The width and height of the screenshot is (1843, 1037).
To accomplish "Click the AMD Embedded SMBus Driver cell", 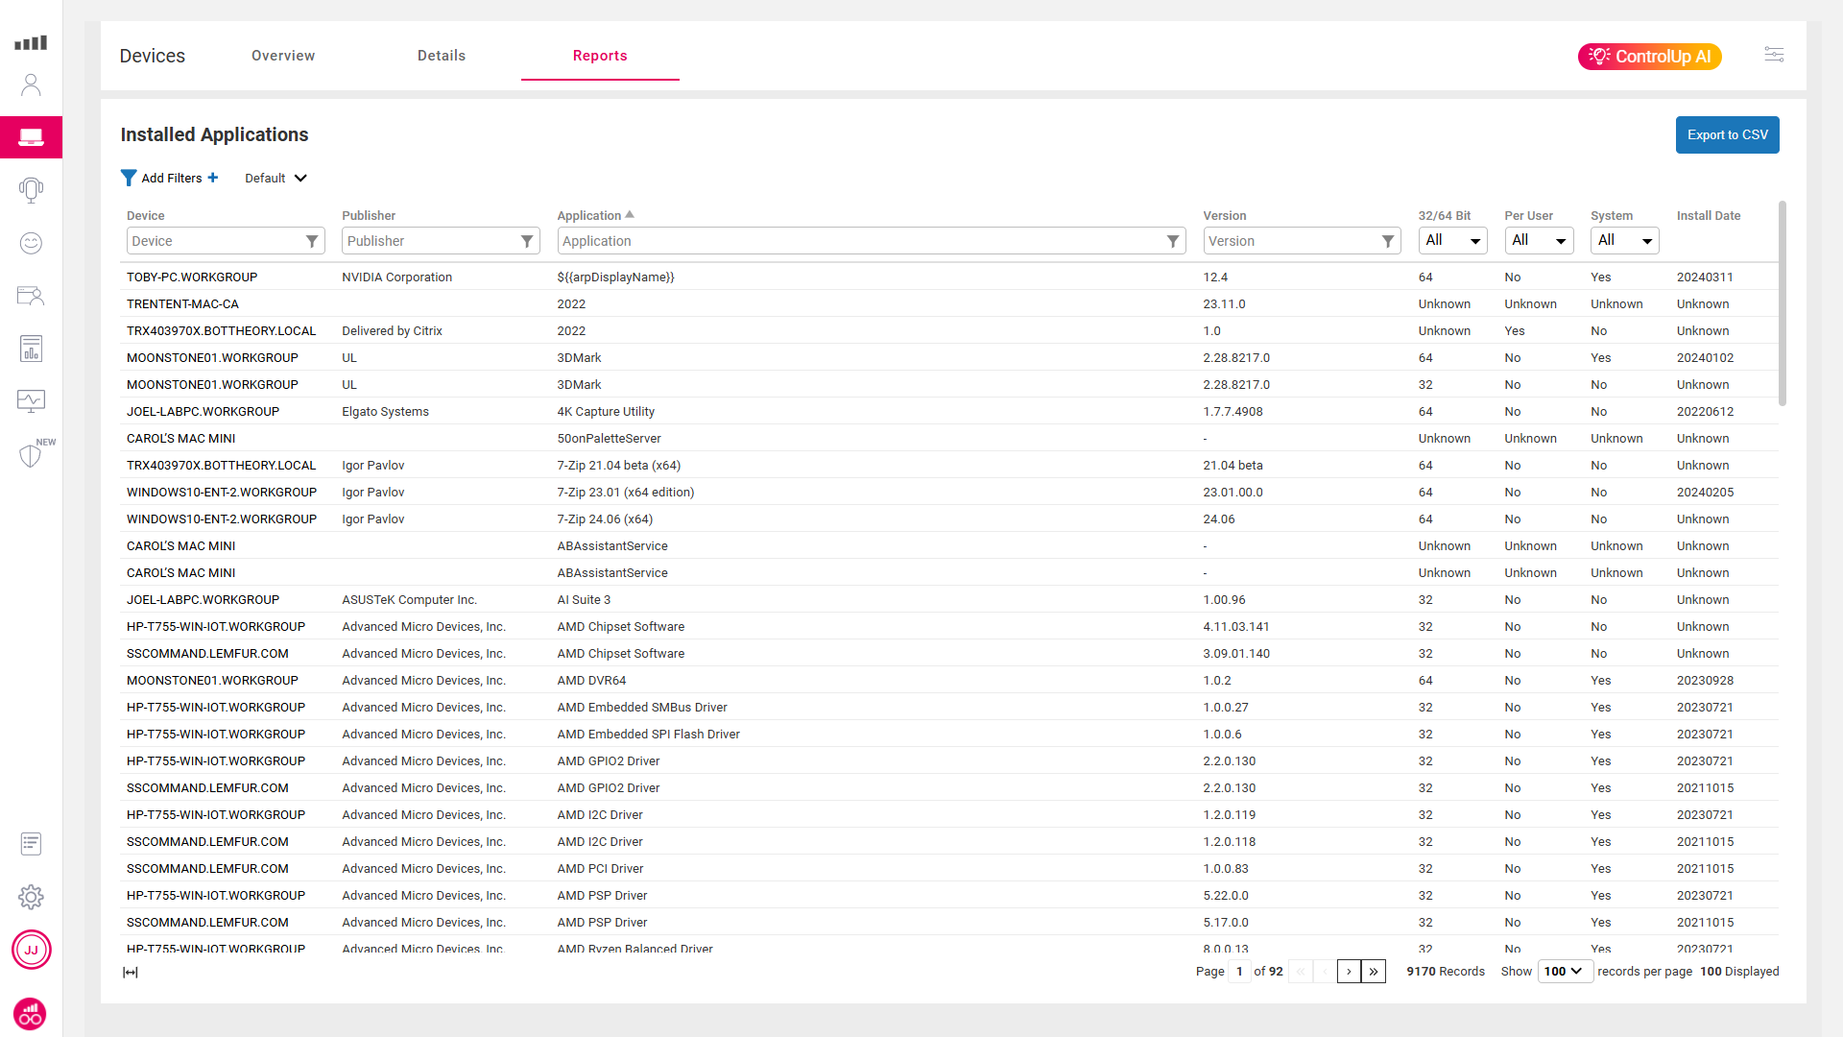I will click(642, 707).
